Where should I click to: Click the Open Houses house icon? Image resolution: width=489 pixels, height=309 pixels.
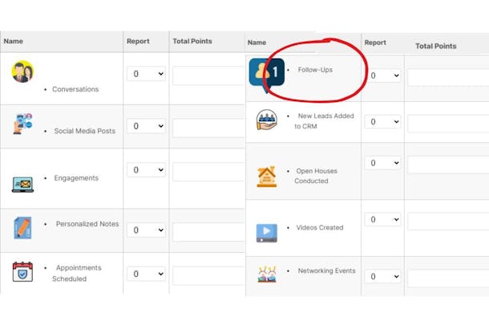point(267,177)
